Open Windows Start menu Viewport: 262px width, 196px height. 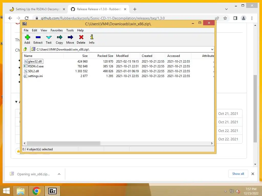[x=6, y=191]
